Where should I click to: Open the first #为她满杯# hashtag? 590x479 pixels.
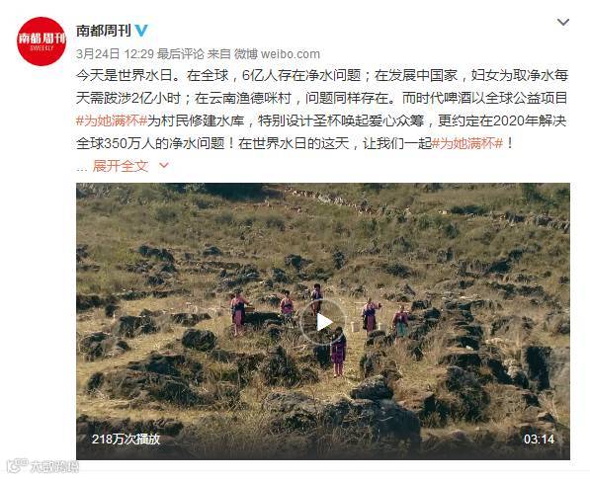pyautogui.click(x=112, y=120)
